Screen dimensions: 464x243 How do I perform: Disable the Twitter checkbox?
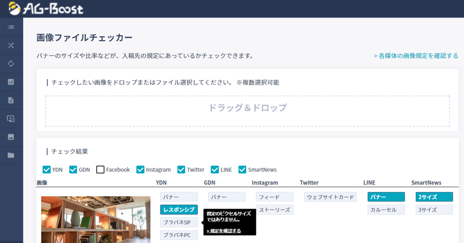(181, 169)
